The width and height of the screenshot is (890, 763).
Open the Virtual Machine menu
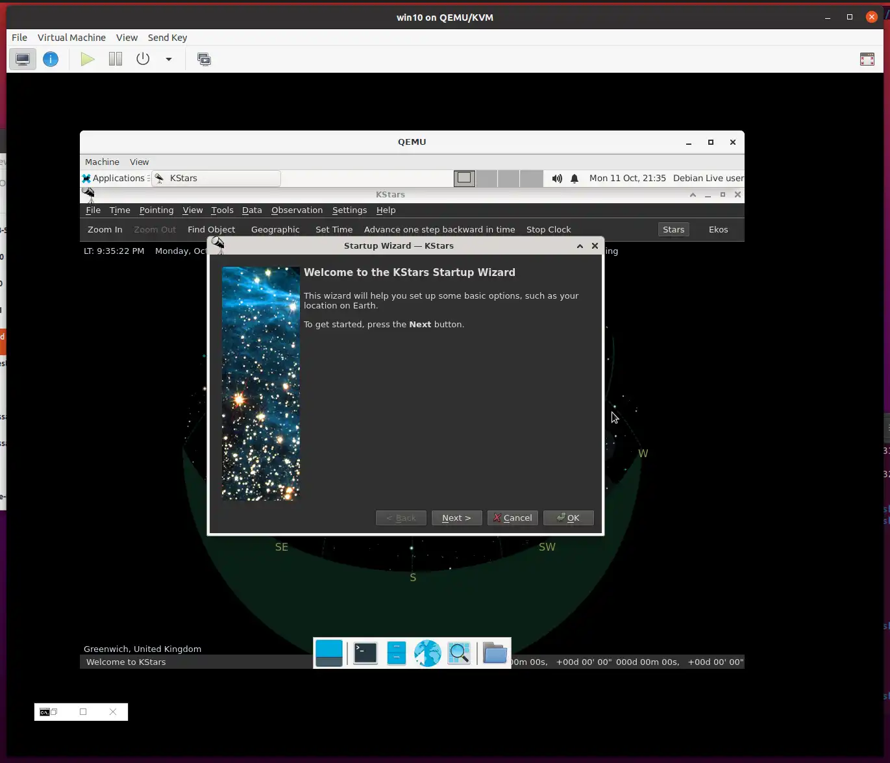(x=71, y=38)
